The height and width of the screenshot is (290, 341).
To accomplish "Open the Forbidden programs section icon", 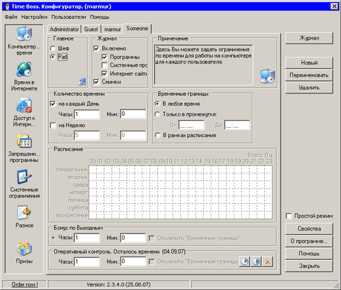I will [24, 141].
